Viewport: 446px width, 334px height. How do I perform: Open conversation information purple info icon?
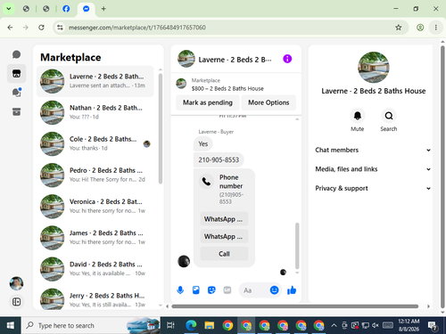point(287,59)
